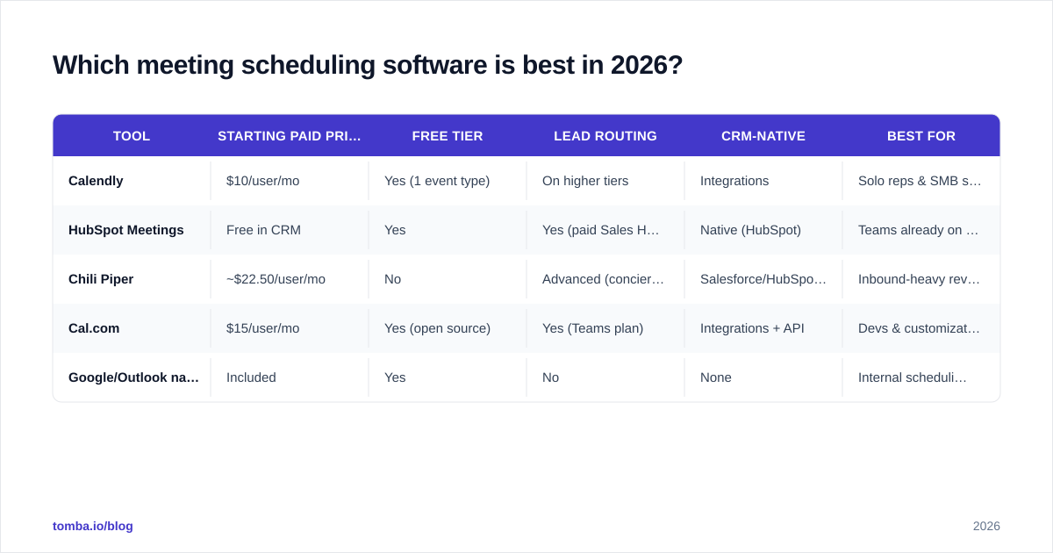Select the Cal.com row name
Screen dimensions: 1053x553
point(94,328)
